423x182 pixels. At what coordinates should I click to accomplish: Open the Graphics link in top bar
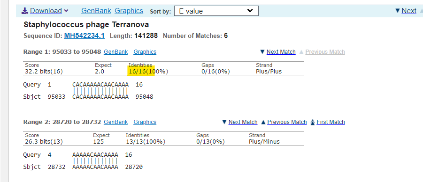tap(129, 11)
